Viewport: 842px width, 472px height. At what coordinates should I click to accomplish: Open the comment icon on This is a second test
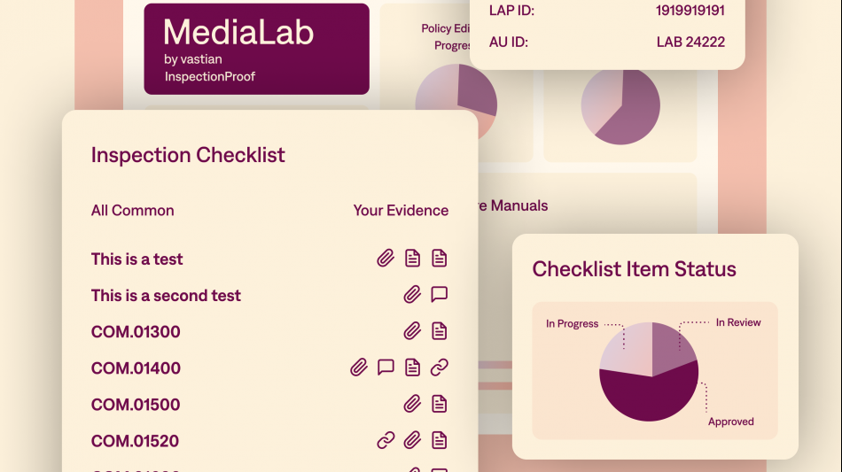coord(440,295)
